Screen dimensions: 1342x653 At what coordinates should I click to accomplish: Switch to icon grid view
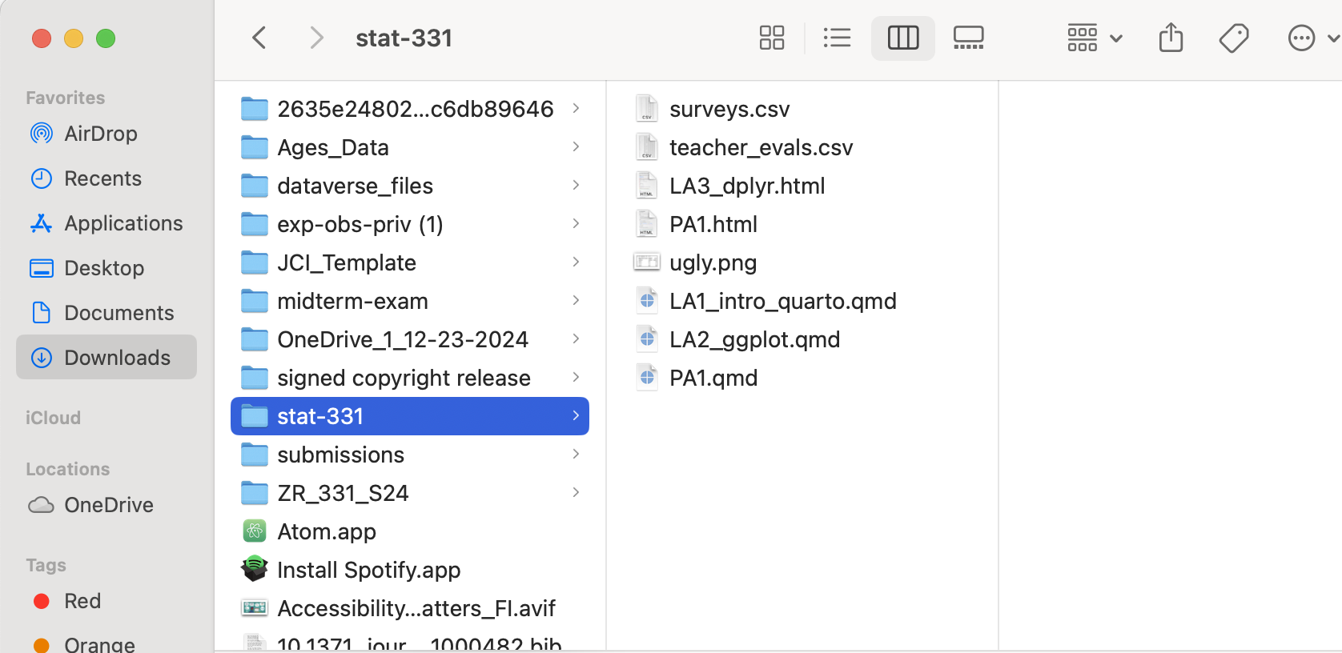[771, 38]
